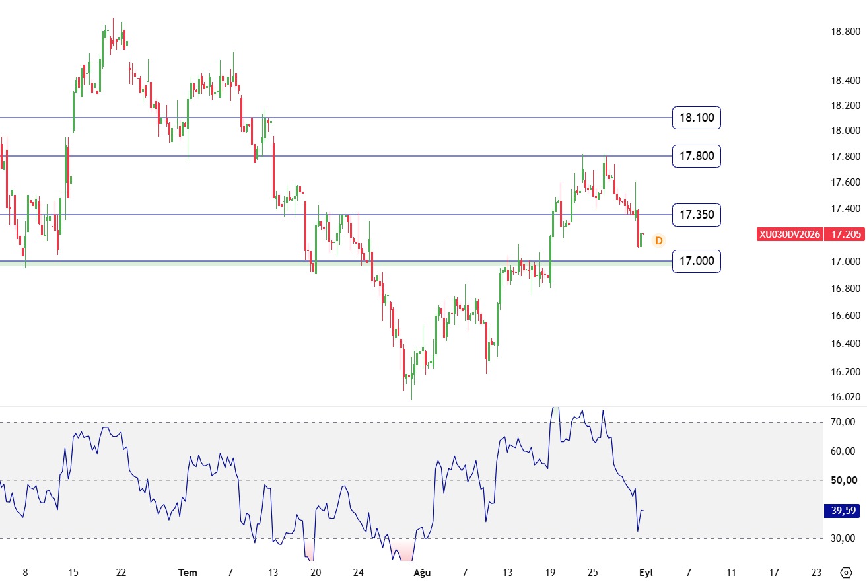The width and height of the screenshot is (867, 582).
Task: Click the 50,00 RSI midline label
Action: (x=843, y=480)
